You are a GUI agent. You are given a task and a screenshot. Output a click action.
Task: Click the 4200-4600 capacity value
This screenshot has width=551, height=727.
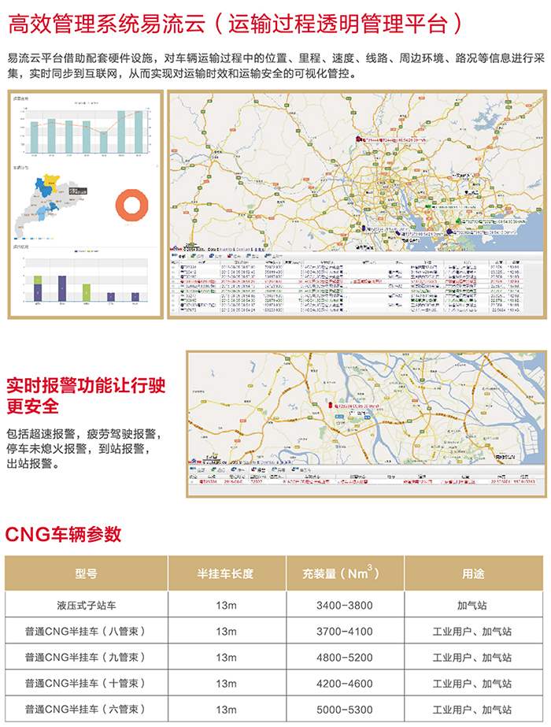coord(345,683)
